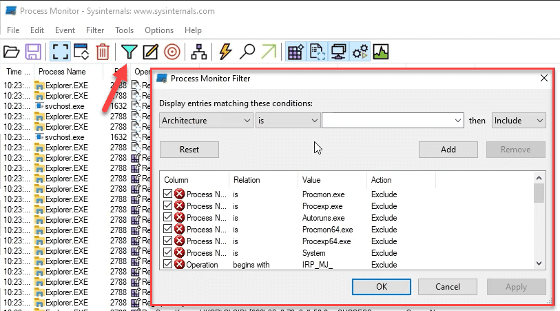Confirm the filter with OK
560x311 pixels.
[x=382, y=287]
